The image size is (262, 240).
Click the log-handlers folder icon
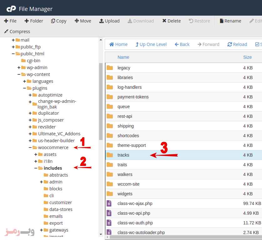tap(110, 87)
